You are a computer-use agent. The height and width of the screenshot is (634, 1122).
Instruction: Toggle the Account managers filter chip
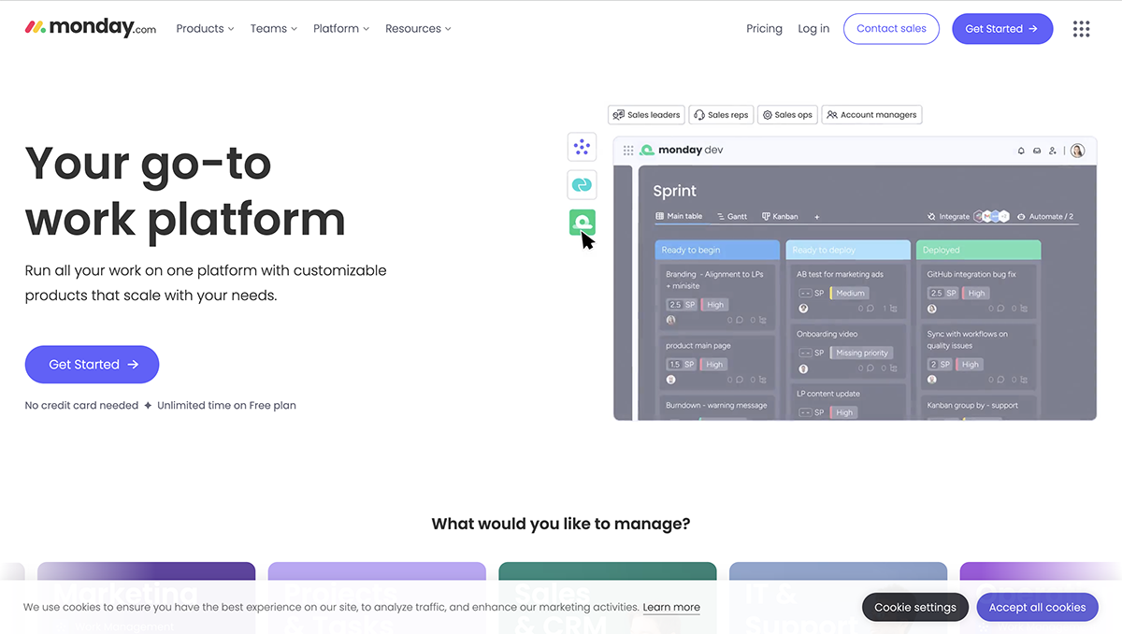tap(871, 114)
